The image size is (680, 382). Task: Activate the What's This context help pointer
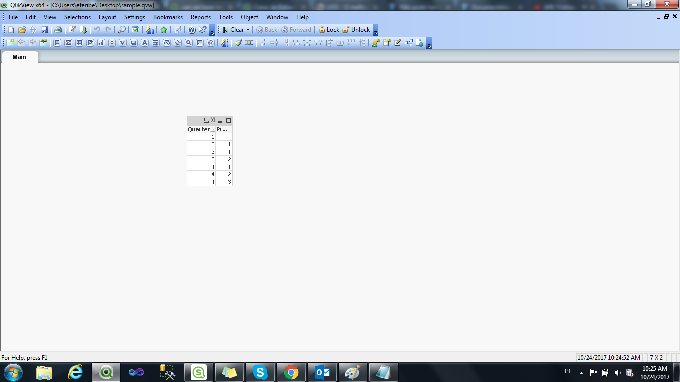(x=203, y=30)
